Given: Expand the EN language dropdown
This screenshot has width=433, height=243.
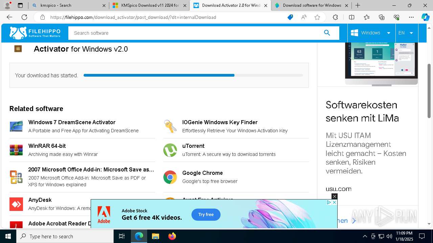Looking at the screenshot, I should [x=406, y=33].
